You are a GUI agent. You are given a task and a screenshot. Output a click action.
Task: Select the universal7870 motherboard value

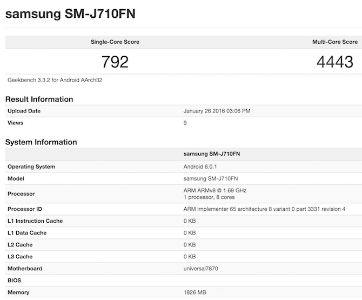point(203,269)
